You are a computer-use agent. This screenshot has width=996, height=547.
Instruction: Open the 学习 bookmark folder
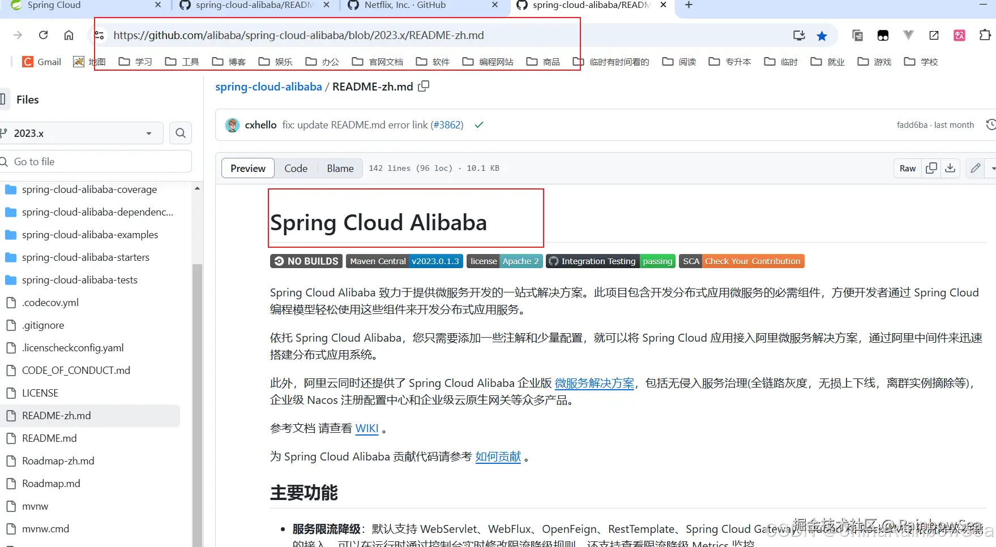point(135,62)
